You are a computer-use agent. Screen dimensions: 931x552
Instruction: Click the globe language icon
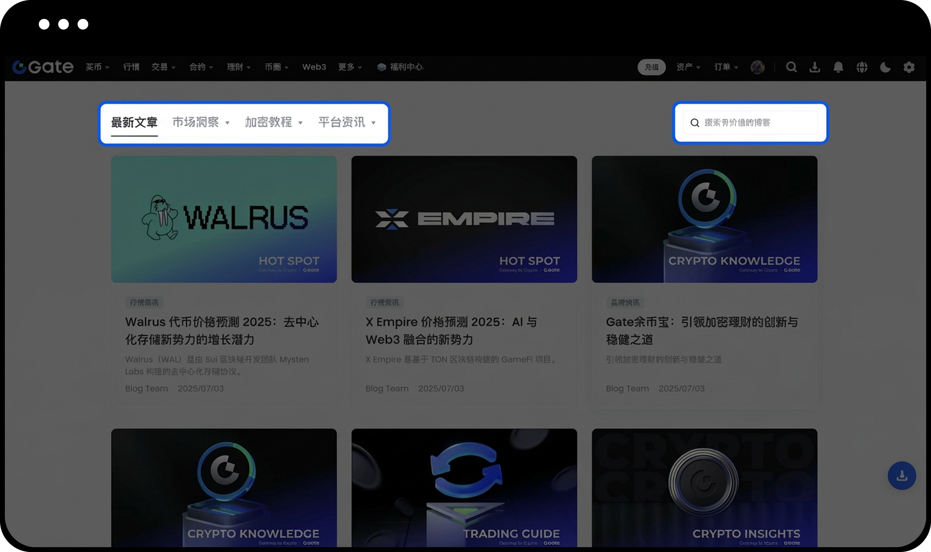pyautogui.click(x=862, y=67)
